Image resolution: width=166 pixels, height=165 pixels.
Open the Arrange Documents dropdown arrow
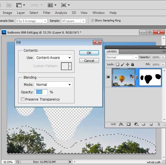tap(55, 5)
